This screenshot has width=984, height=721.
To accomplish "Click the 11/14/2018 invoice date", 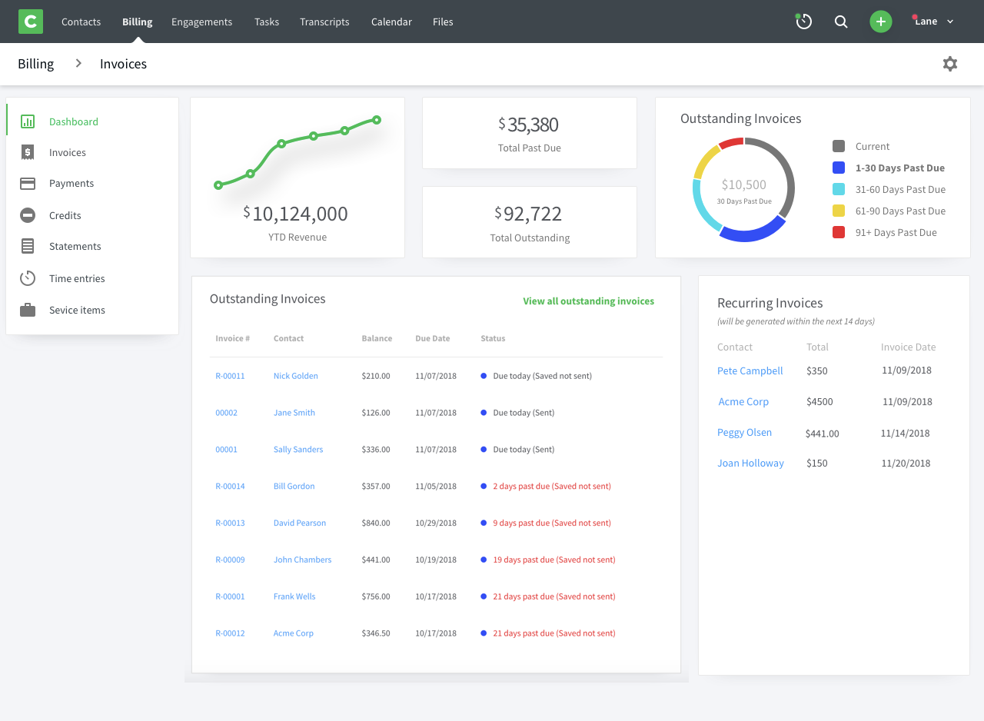I will point(906,433).
